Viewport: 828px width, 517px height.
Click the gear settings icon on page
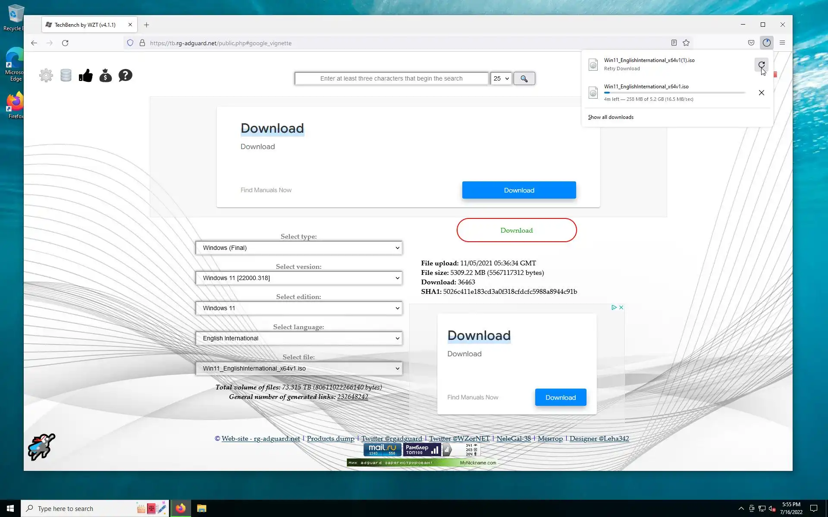pos(46,75)
